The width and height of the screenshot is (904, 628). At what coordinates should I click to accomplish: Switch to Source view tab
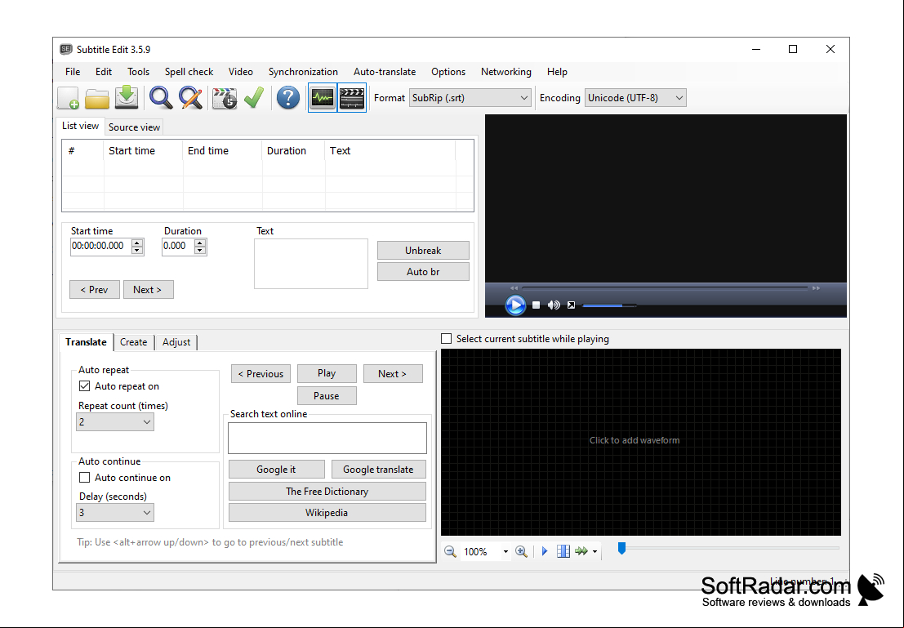(134, 127)
